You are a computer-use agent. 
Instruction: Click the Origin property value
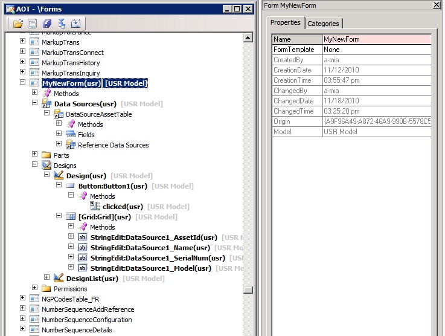pyautogui.click(x=377, y=121)
